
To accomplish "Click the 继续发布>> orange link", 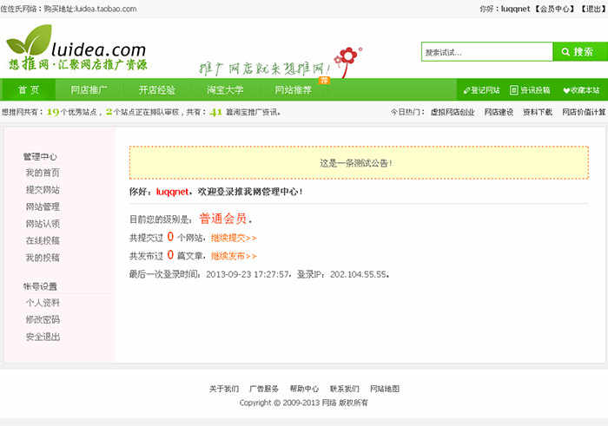I will (234, 256).
